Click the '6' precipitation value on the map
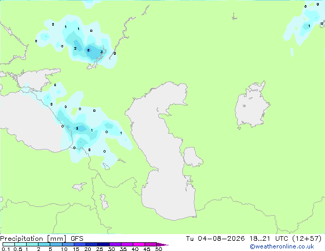This screenshot has height=251, width=325. coord(89,50)
